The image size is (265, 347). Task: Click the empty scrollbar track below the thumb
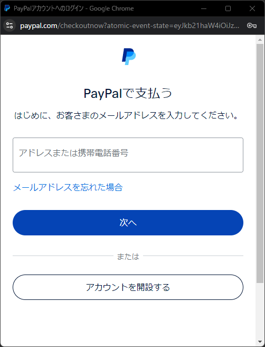click(x=260, y=311)
